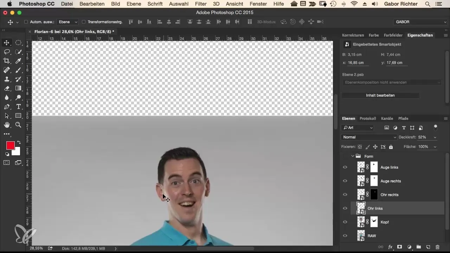Select the Eraser tool
Viewport: 450px width, 253px height.
coord(7,89)
